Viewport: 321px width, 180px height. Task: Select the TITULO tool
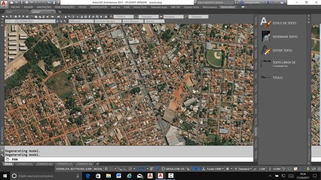tap(272, 77)
